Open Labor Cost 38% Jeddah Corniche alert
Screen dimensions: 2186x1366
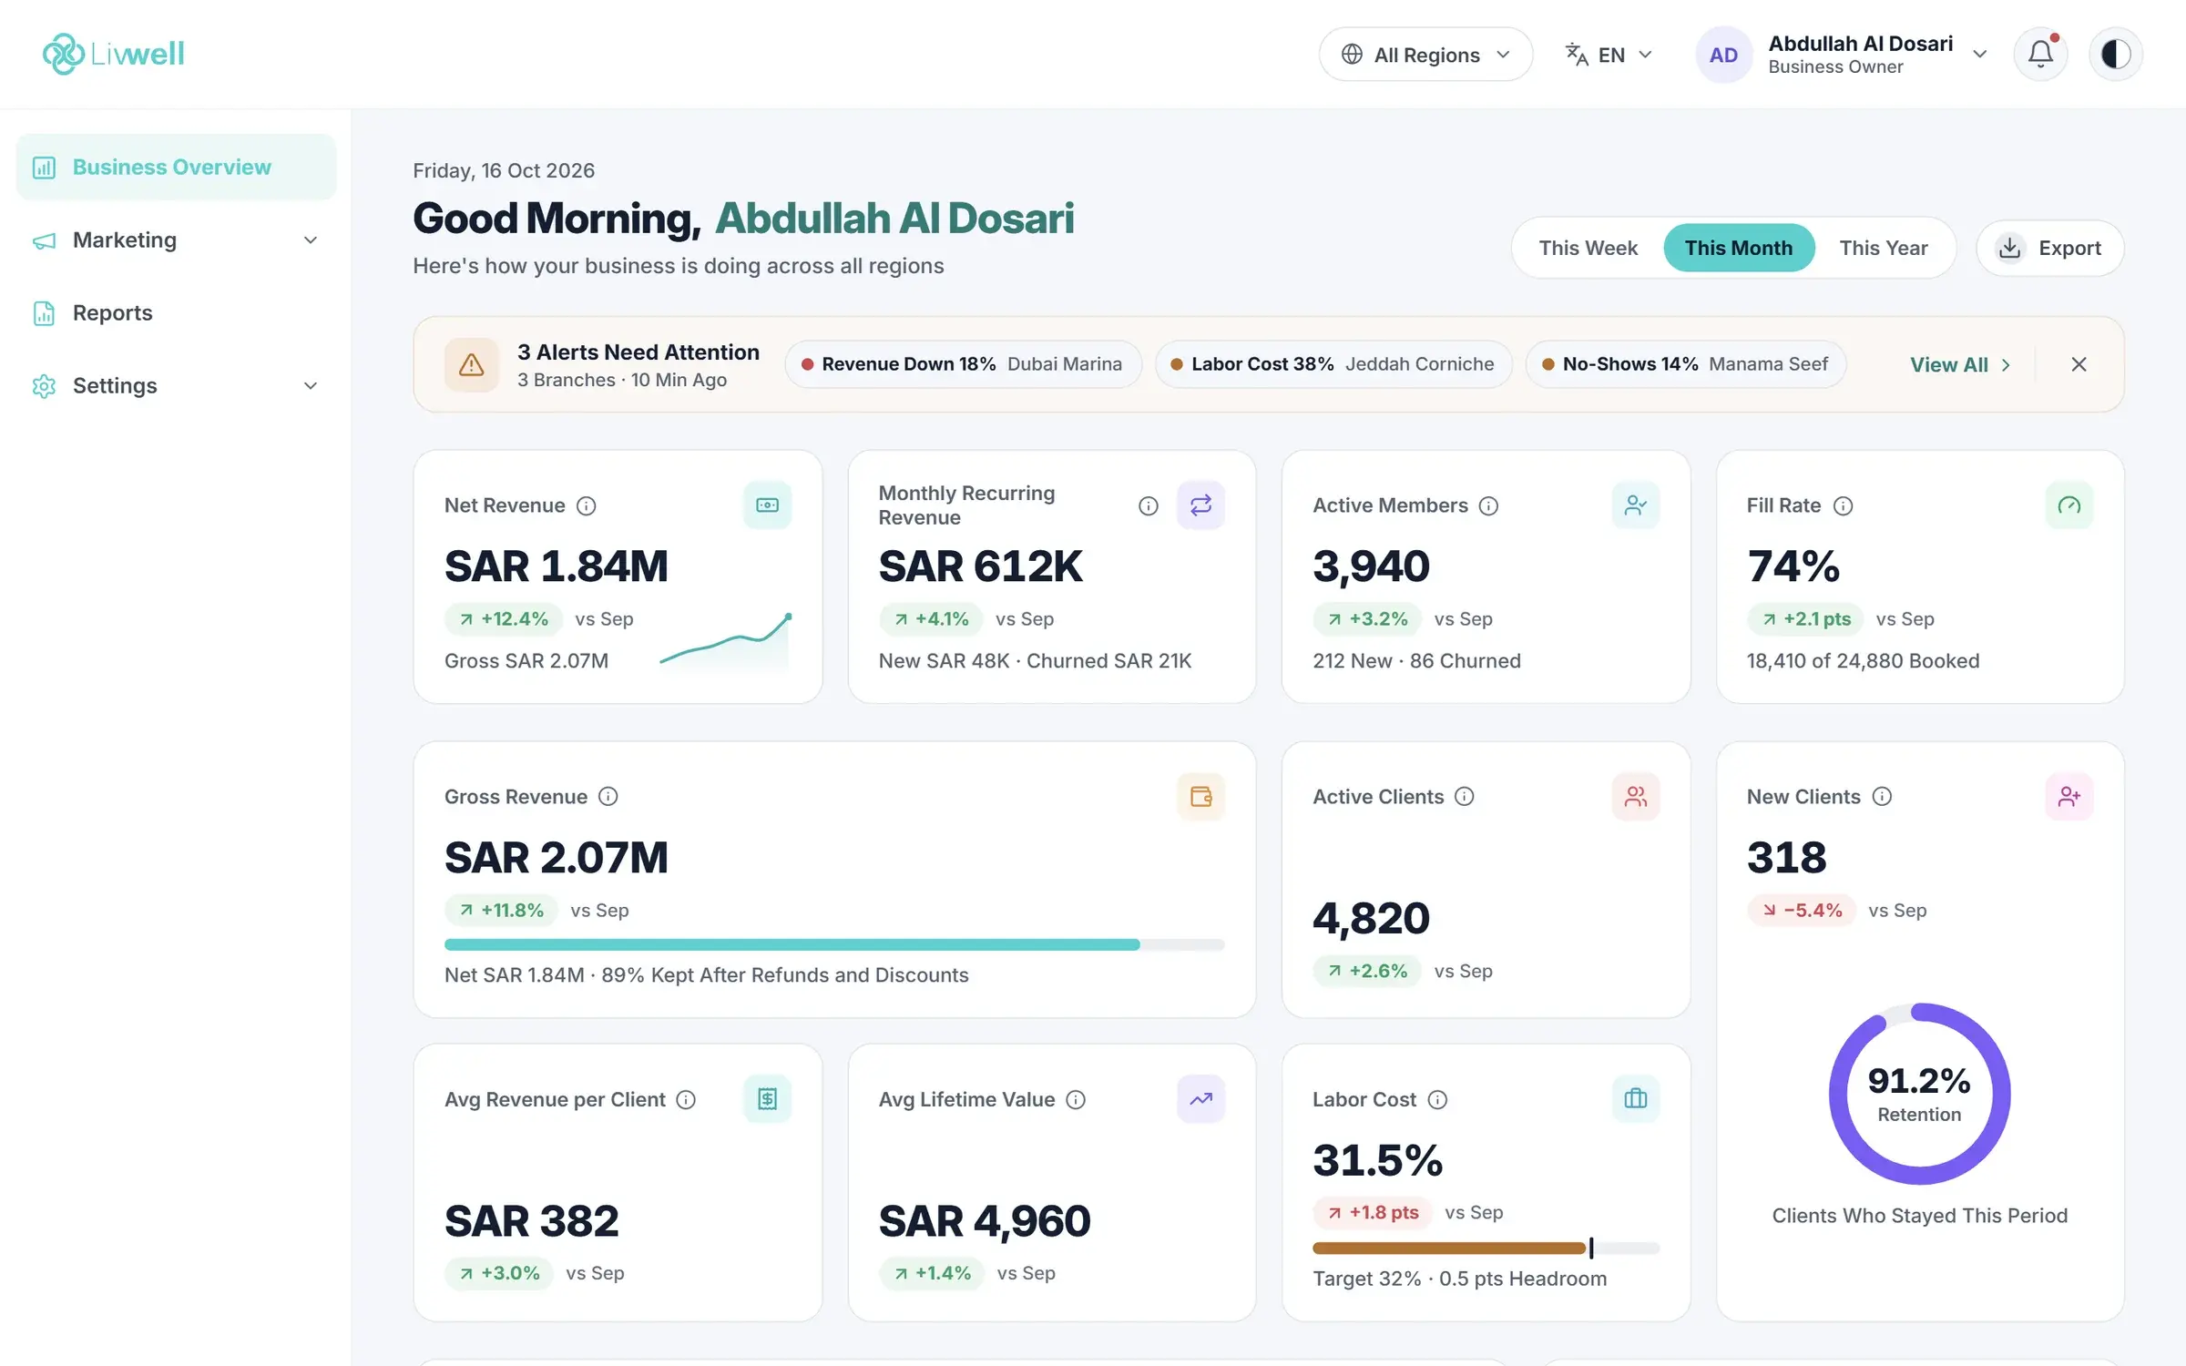coord(1333,364)
